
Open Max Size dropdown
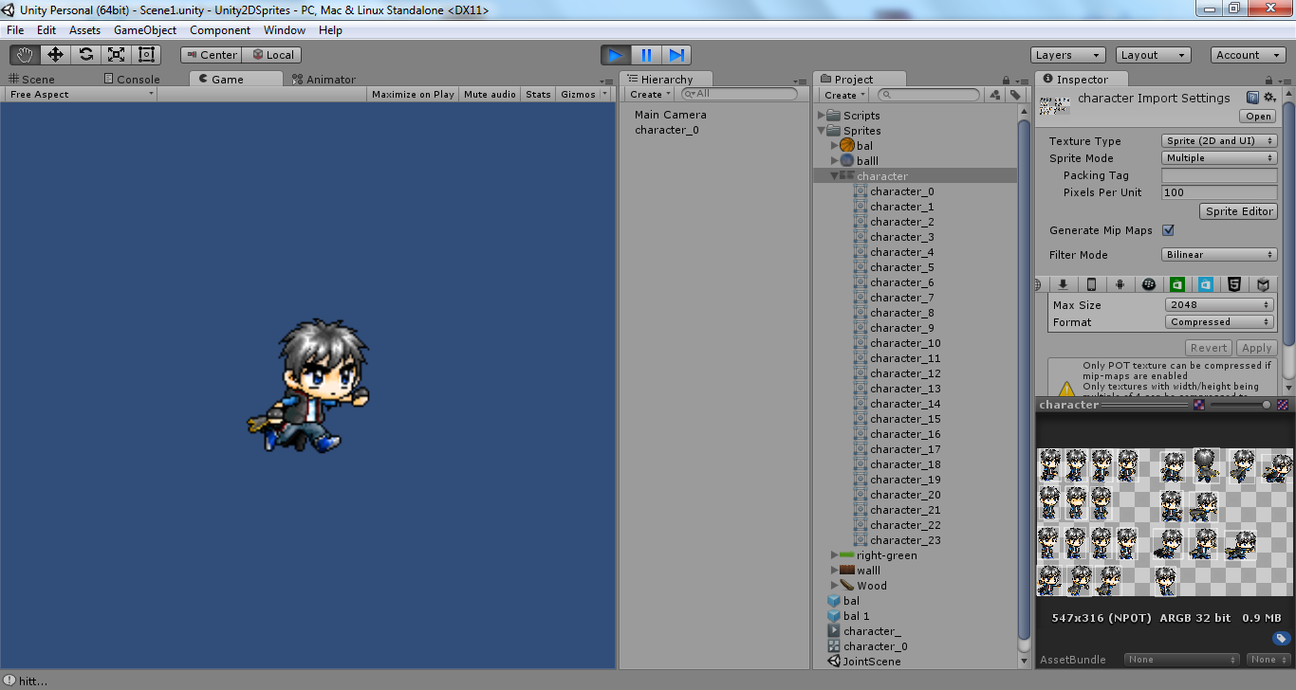coord(1219,305)
